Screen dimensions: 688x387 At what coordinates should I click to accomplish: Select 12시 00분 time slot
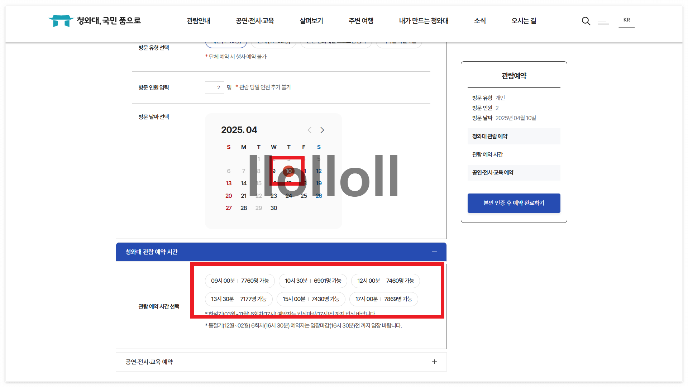pos(385,281)
